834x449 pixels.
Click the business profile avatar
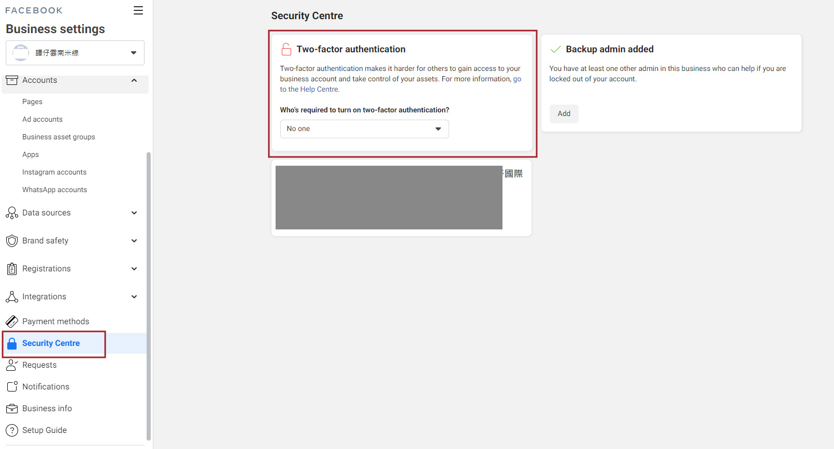click(x=21, y=53)
